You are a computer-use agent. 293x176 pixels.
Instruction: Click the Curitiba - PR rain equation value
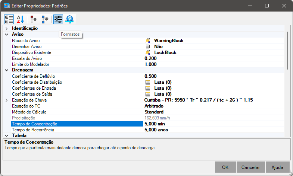pos(199,100)
